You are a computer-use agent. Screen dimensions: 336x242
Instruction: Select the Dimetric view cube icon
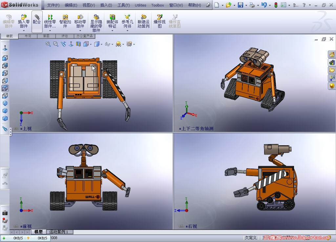coord(5,118)
